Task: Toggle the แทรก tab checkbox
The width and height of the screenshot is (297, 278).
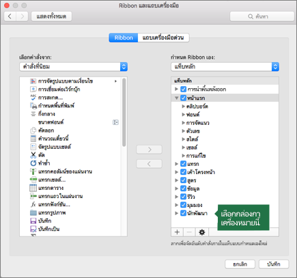Action: click(184, 164)
